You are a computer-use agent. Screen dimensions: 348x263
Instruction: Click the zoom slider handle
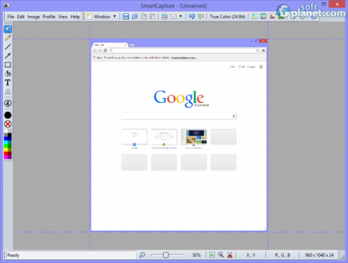[166, 255]
